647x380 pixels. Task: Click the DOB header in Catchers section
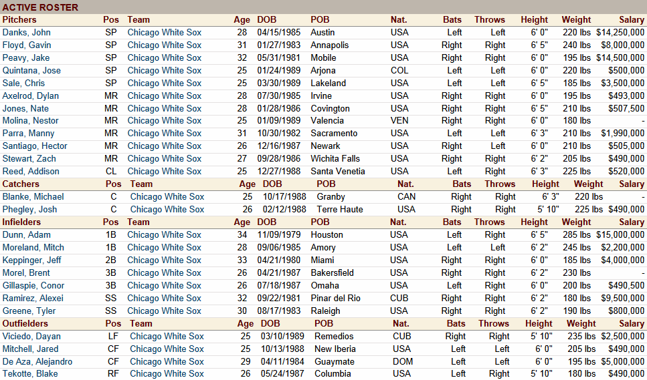click(x=272, y=184)
